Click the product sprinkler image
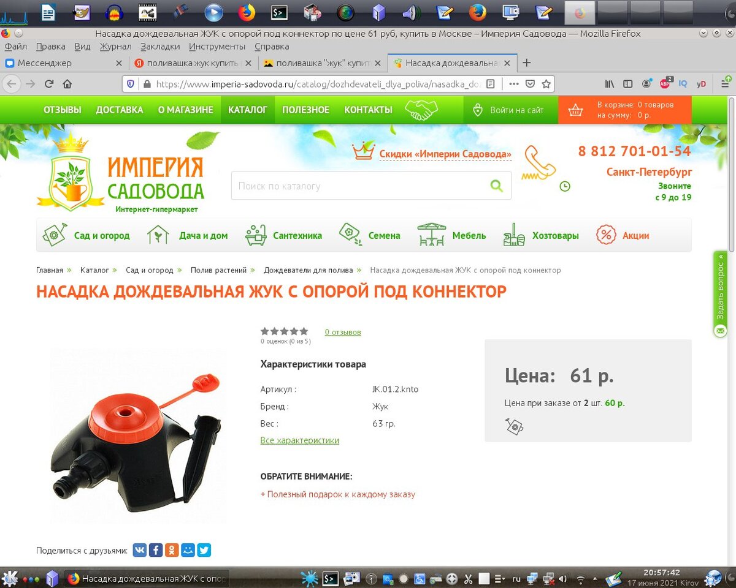 click(137, 436)
